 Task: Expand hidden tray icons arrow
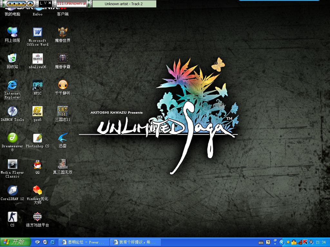282,242
